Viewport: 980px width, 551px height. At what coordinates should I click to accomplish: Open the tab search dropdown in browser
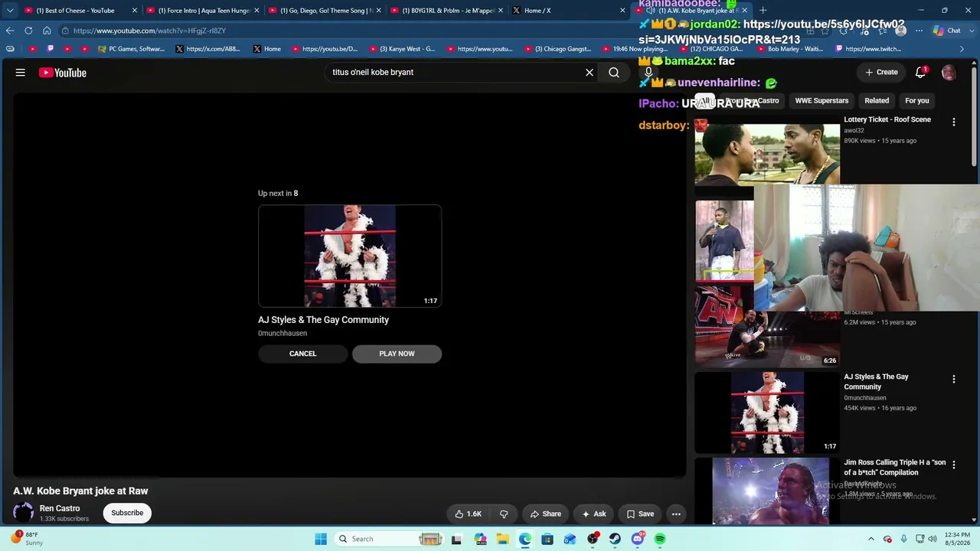click(x=9, y=11)
